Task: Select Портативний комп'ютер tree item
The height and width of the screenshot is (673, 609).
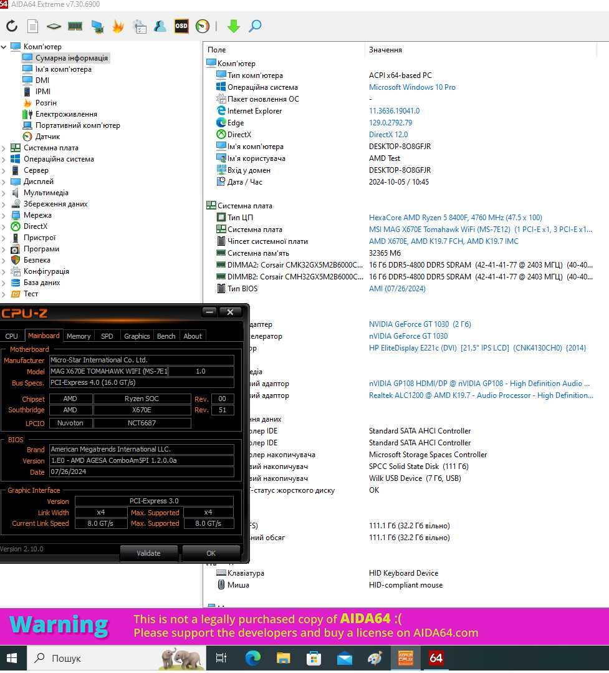Action: pyautogui.click(x=78, y=125)
